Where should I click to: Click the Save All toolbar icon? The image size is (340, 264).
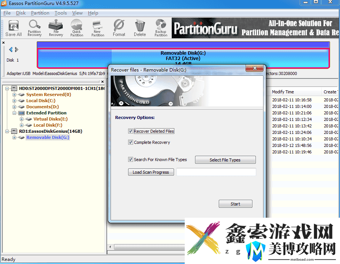[13, 28]
